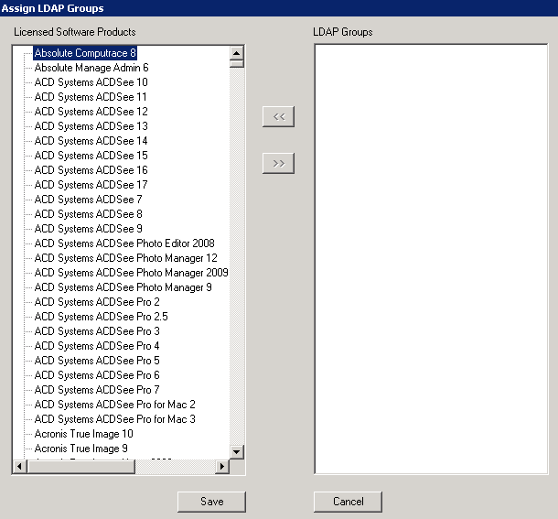Select ACD Systems ACDSee 13
Viewport: 558px width, 519px height.
91,126
